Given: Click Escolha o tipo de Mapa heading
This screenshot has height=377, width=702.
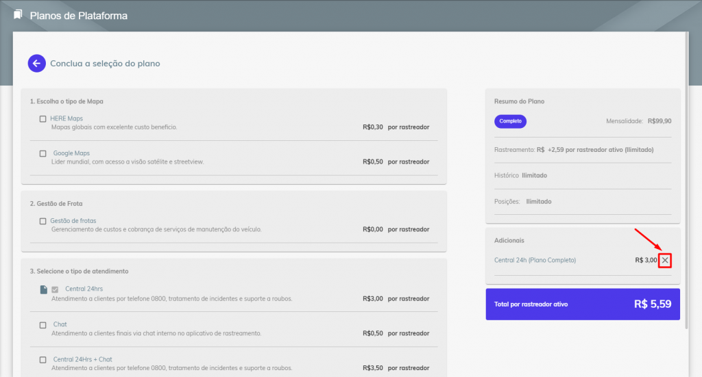Looking at the screenshot, I should tap(66, 101).
